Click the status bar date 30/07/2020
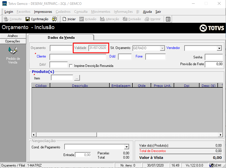The height and width of the screenshot is (168, 226). (x=155, y=165)
